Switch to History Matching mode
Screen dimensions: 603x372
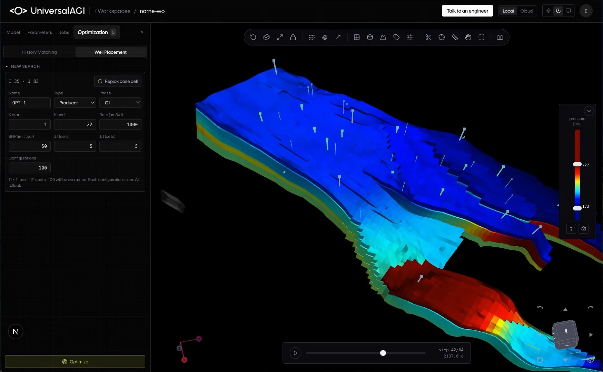pos(39,52)
